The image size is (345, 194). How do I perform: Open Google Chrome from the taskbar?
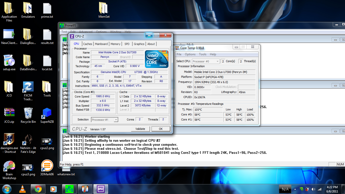click(x=38, y=189)
